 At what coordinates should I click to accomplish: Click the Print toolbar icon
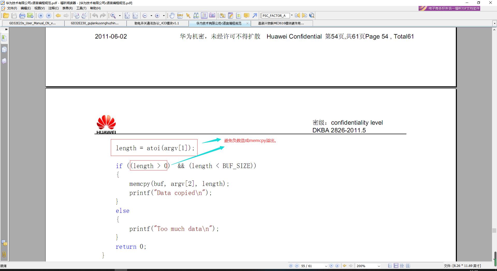[22, 16]
